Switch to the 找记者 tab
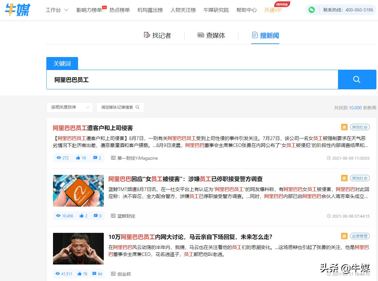 pyautogui.click(x=157, y=35)
